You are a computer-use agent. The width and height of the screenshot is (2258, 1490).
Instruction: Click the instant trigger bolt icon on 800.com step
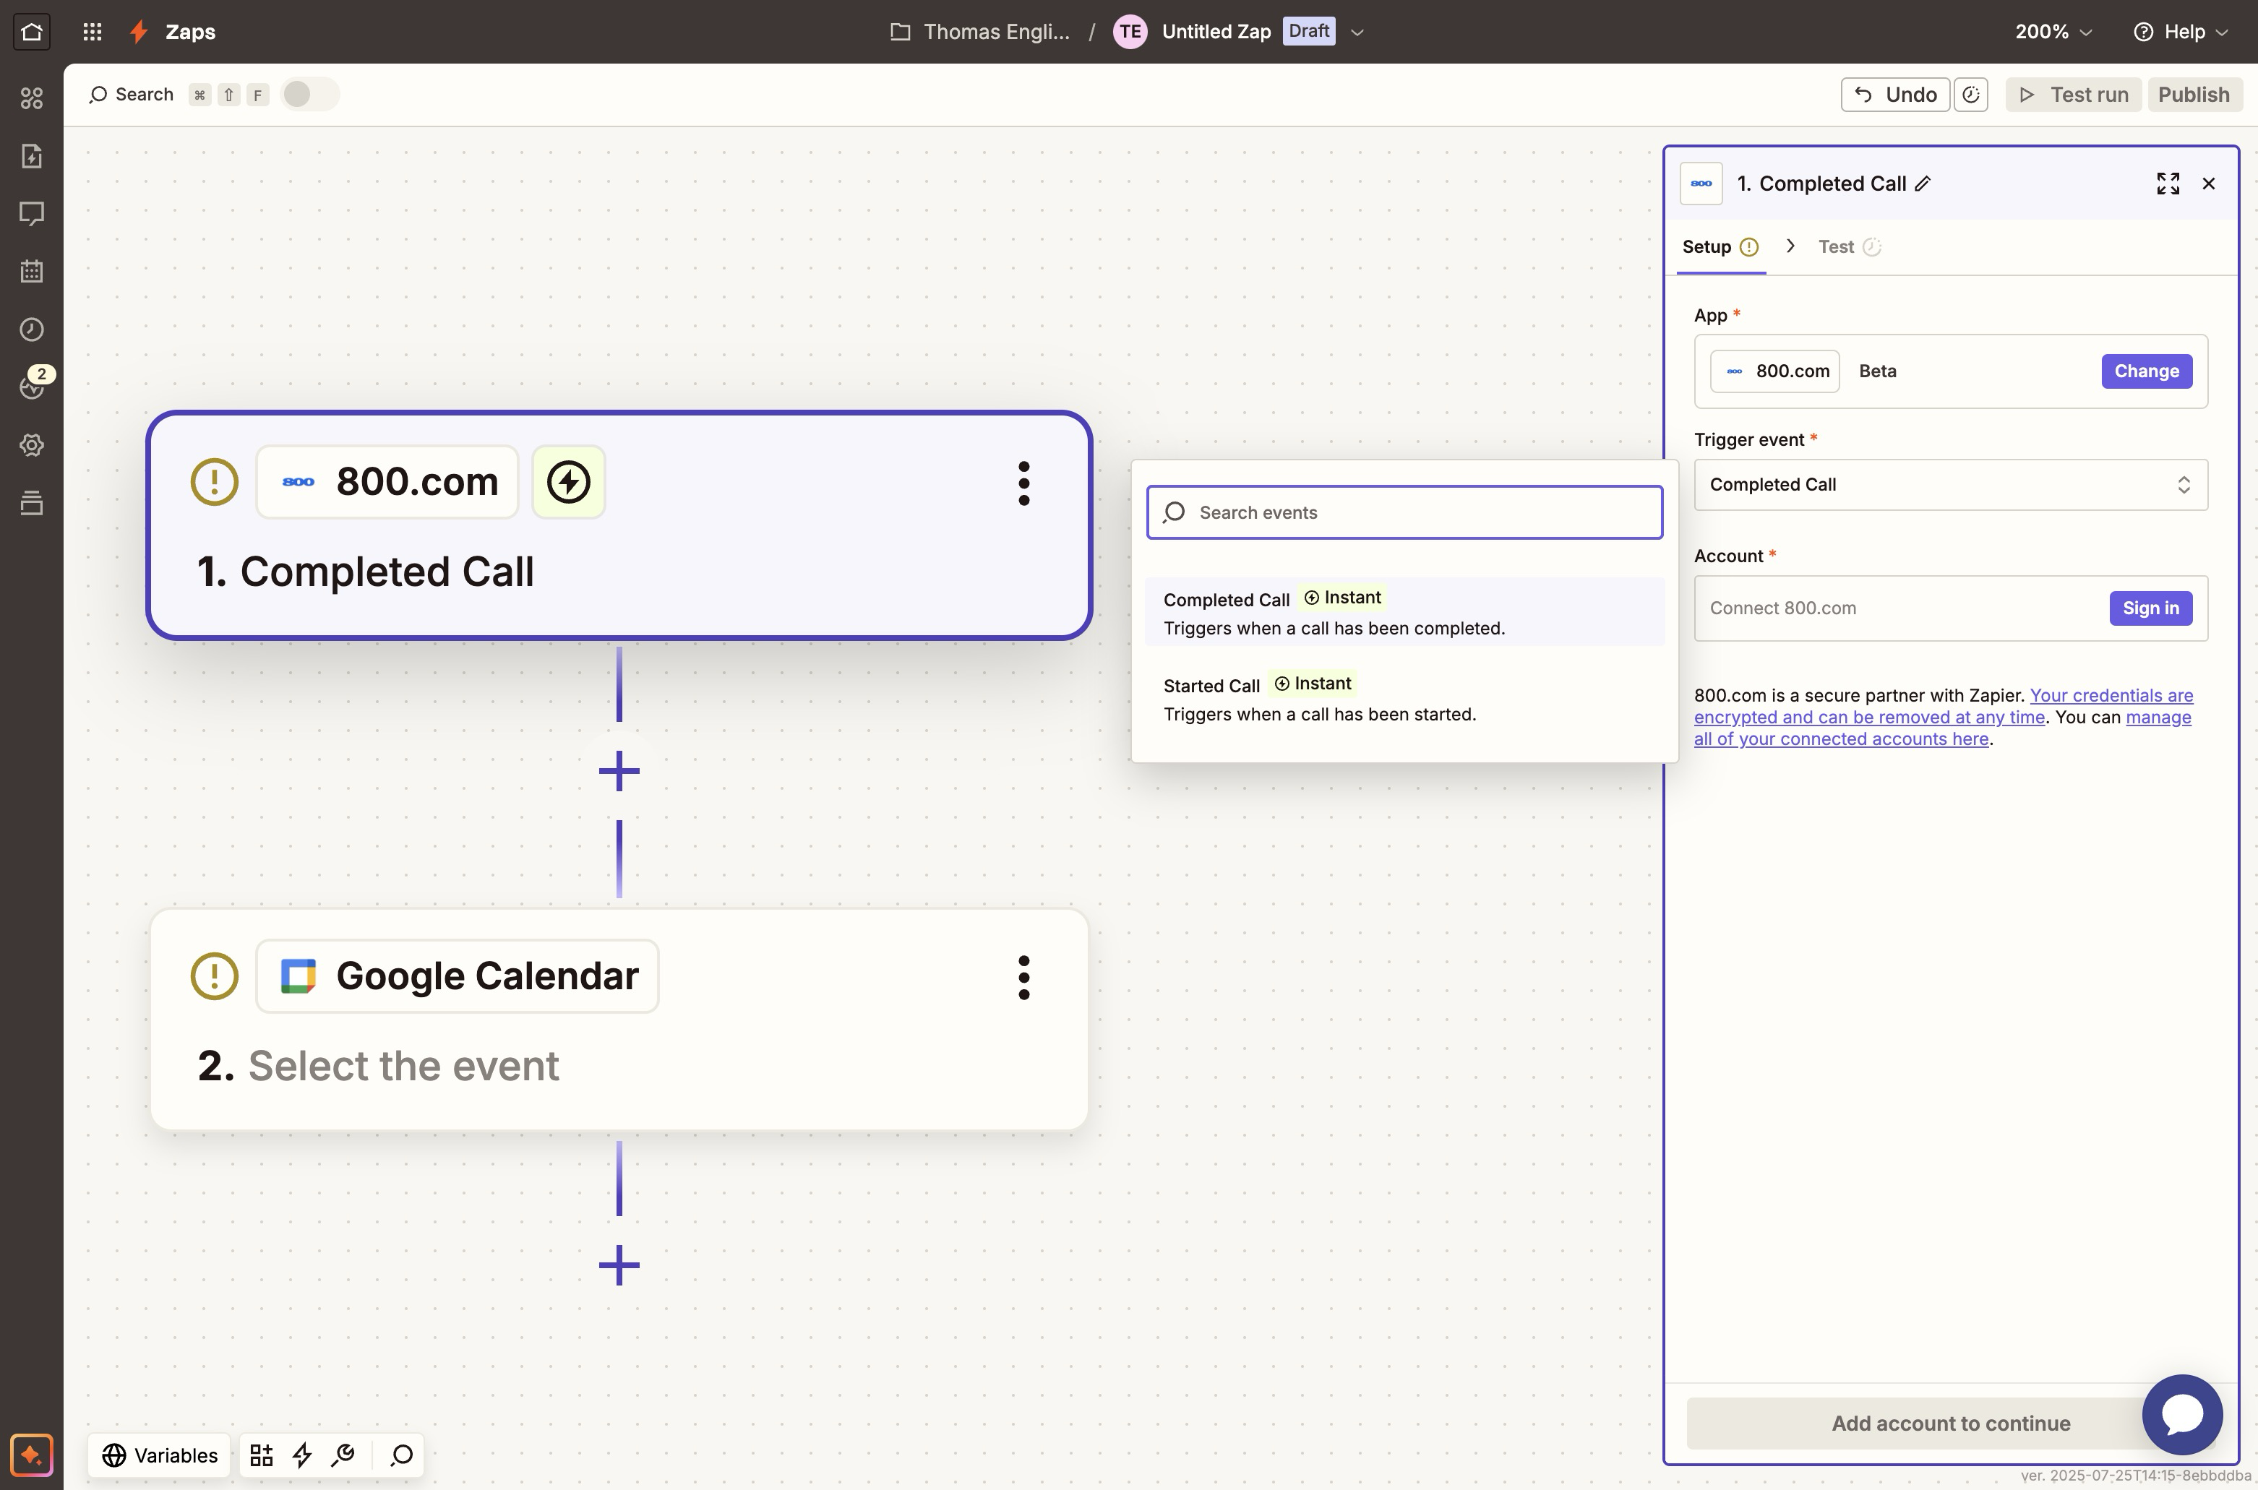[568, 482]
